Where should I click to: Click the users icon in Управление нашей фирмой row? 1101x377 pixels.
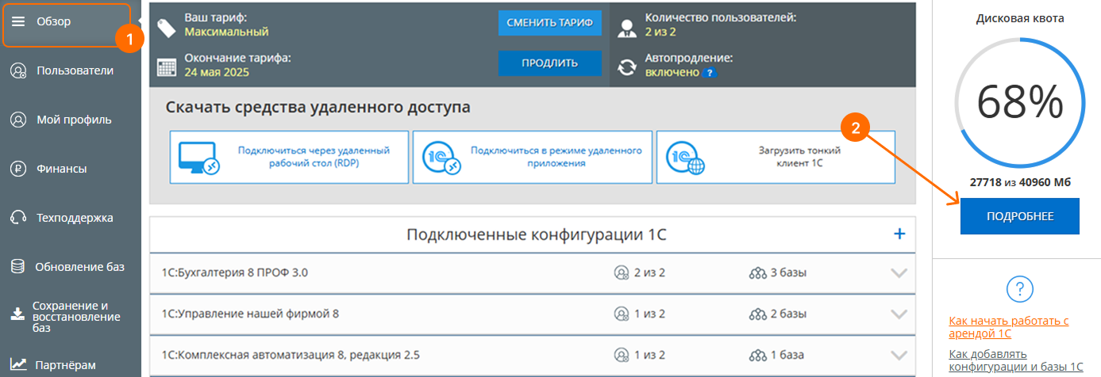[x=622, y=314]
